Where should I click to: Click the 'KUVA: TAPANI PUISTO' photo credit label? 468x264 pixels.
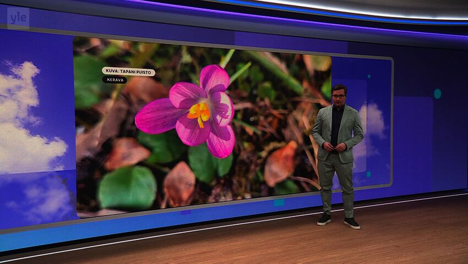(x=128, y=71)
